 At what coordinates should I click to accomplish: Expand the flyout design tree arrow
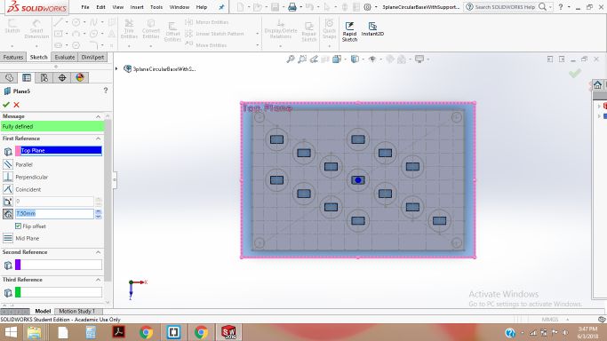[x=116, y=68]
